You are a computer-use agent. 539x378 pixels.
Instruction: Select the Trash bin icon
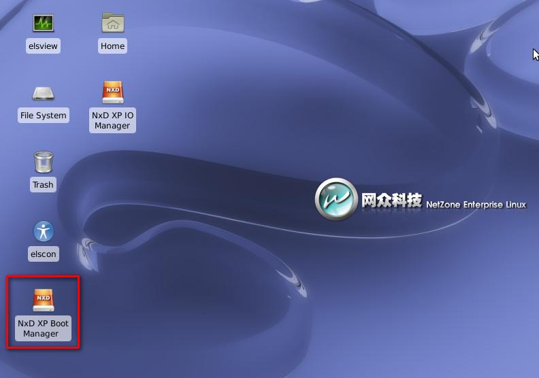click(44, 162)
